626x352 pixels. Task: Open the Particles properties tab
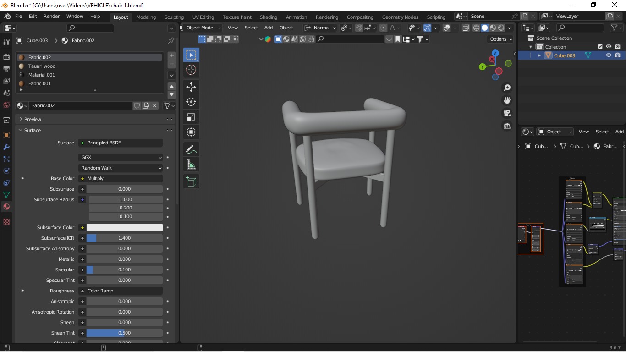(x=6, y=159)
